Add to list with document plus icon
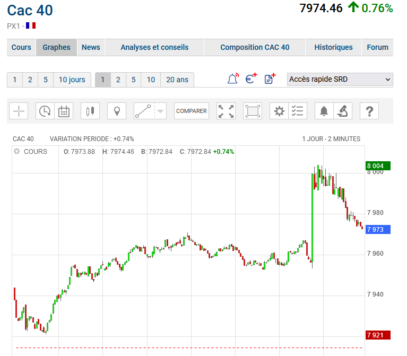The image size is (407, 356). point(270,79)
